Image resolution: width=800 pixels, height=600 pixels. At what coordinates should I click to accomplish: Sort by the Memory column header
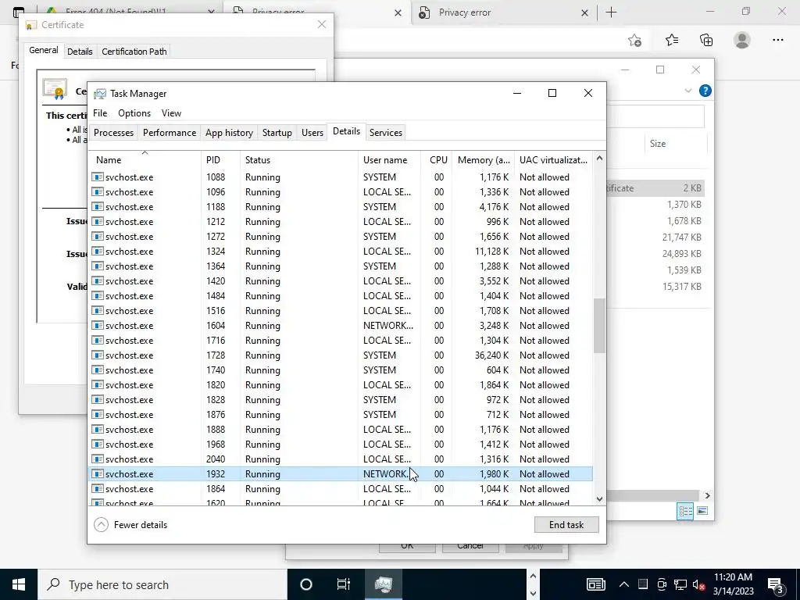483,159
